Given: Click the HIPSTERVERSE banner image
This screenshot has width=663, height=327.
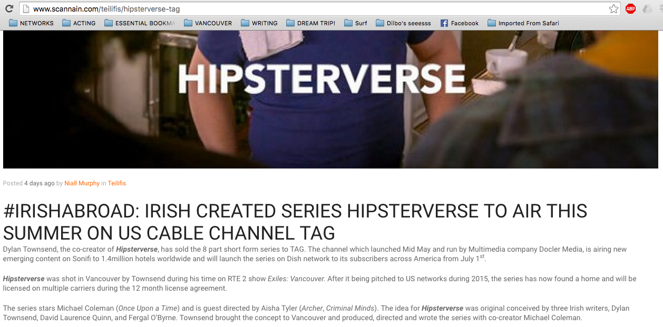Looking at the screenshot, I should [330, 99].
